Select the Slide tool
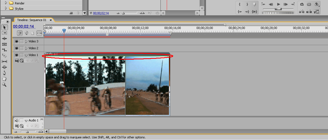 [x=4, y=67]
